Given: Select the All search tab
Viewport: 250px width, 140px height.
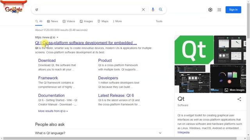Looking at the screenshot, I should [x=39, y=21].
